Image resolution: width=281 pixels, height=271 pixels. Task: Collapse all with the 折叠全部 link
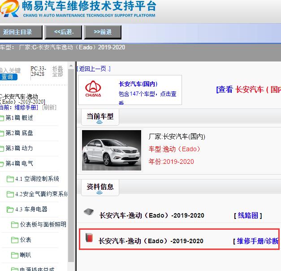coord(57,71)
